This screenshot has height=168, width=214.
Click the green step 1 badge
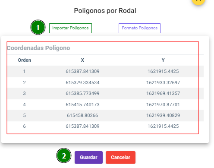pos(38,27)
